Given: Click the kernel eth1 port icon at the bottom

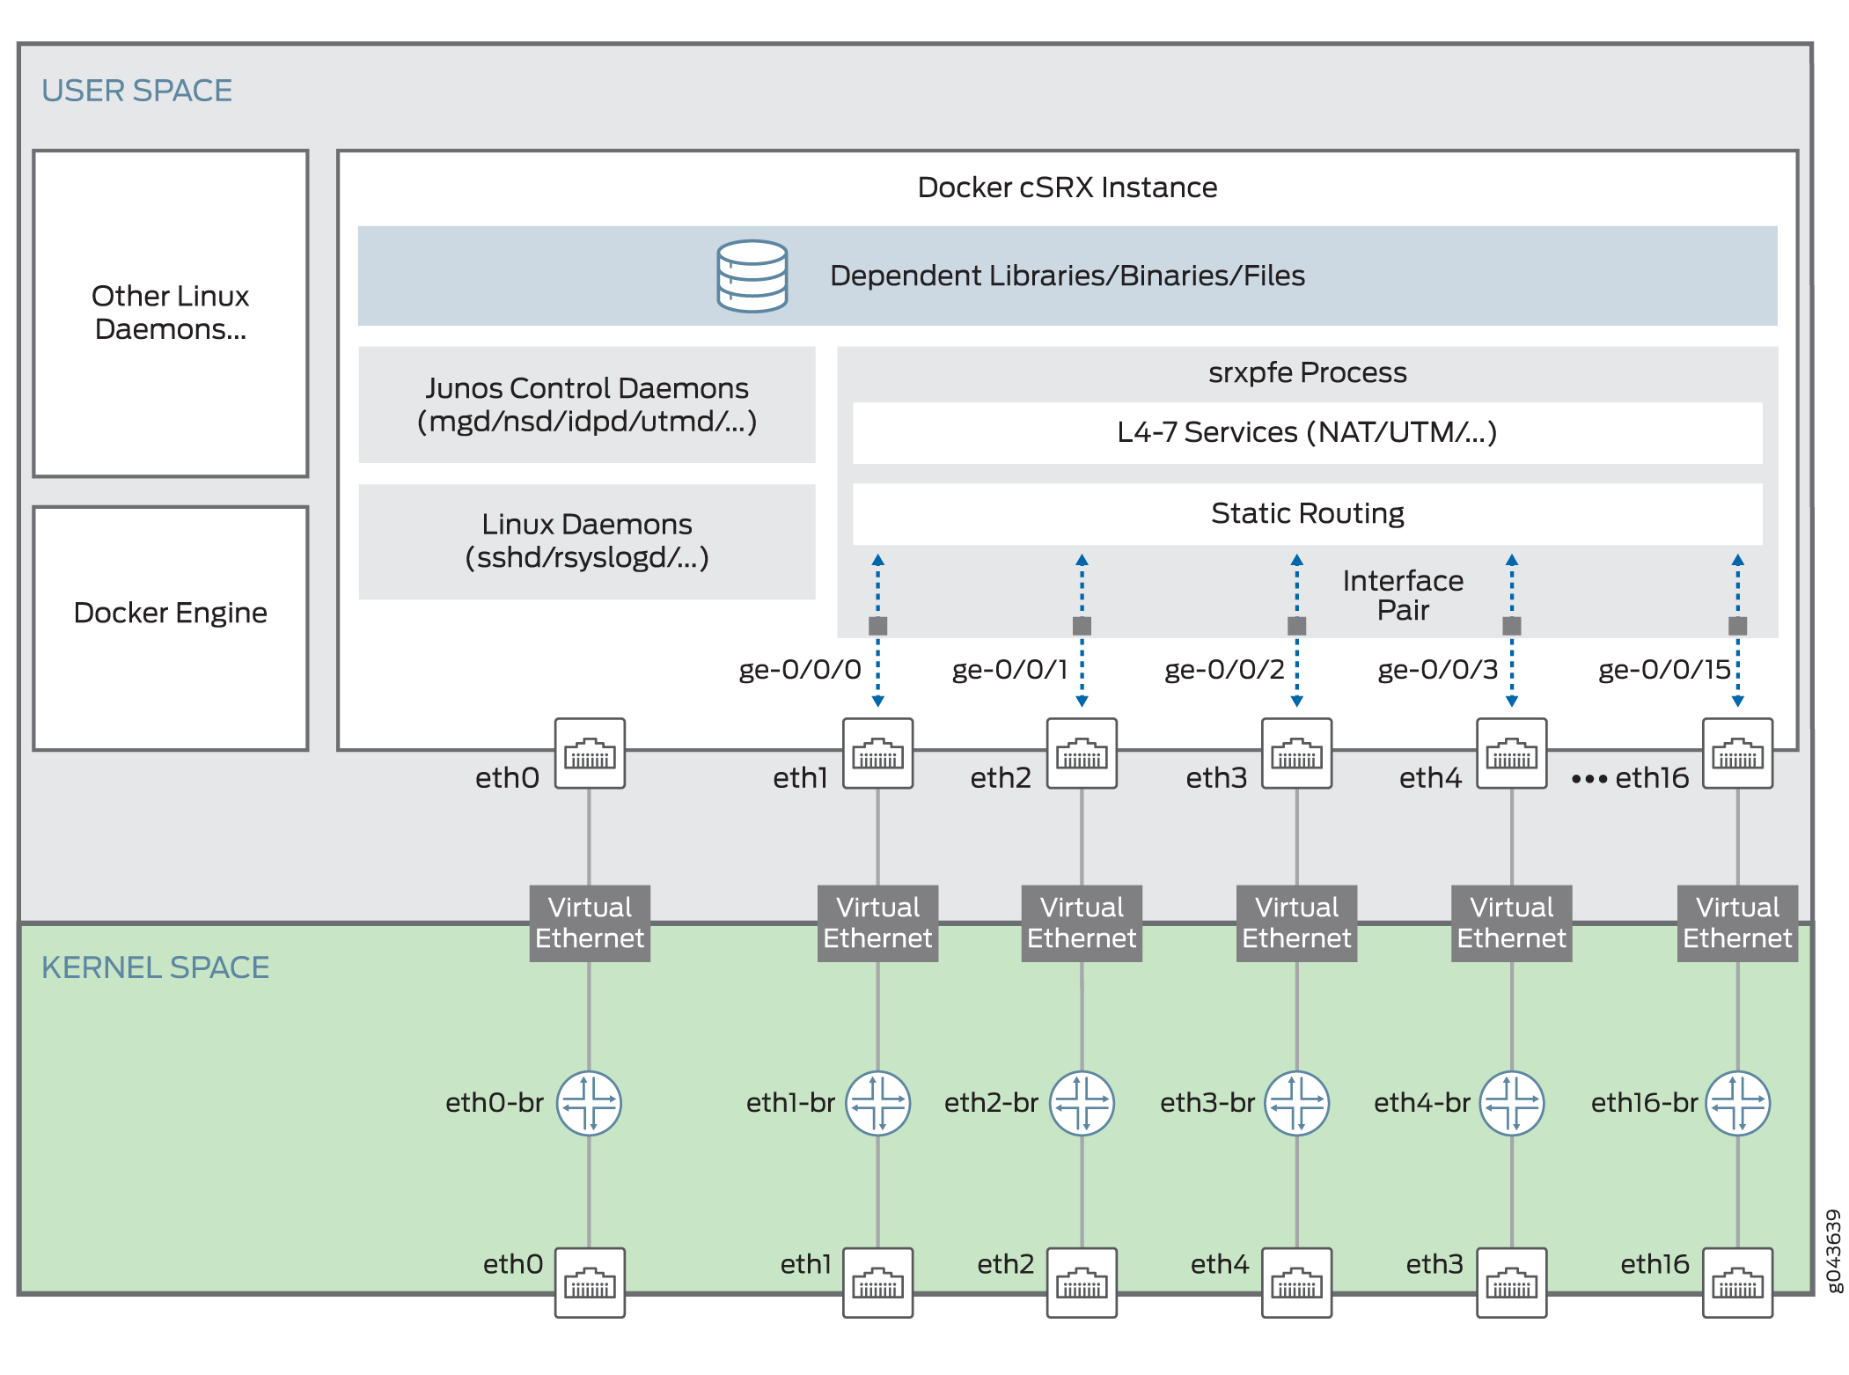Looking at the screenshot, I should coord(877,1283).
